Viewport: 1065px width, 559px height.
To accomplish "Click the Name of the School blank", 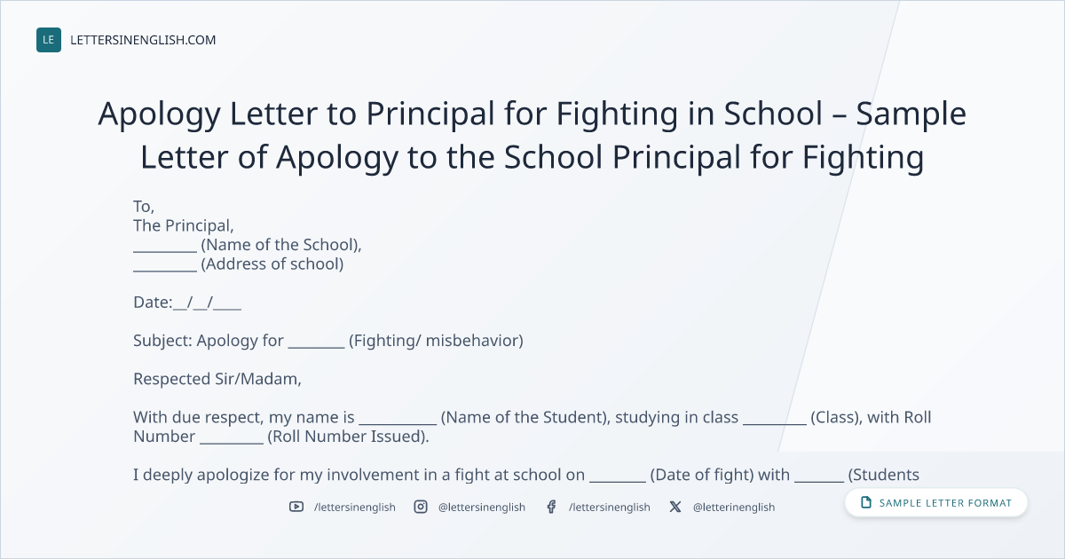I will (x=165, y=245).
